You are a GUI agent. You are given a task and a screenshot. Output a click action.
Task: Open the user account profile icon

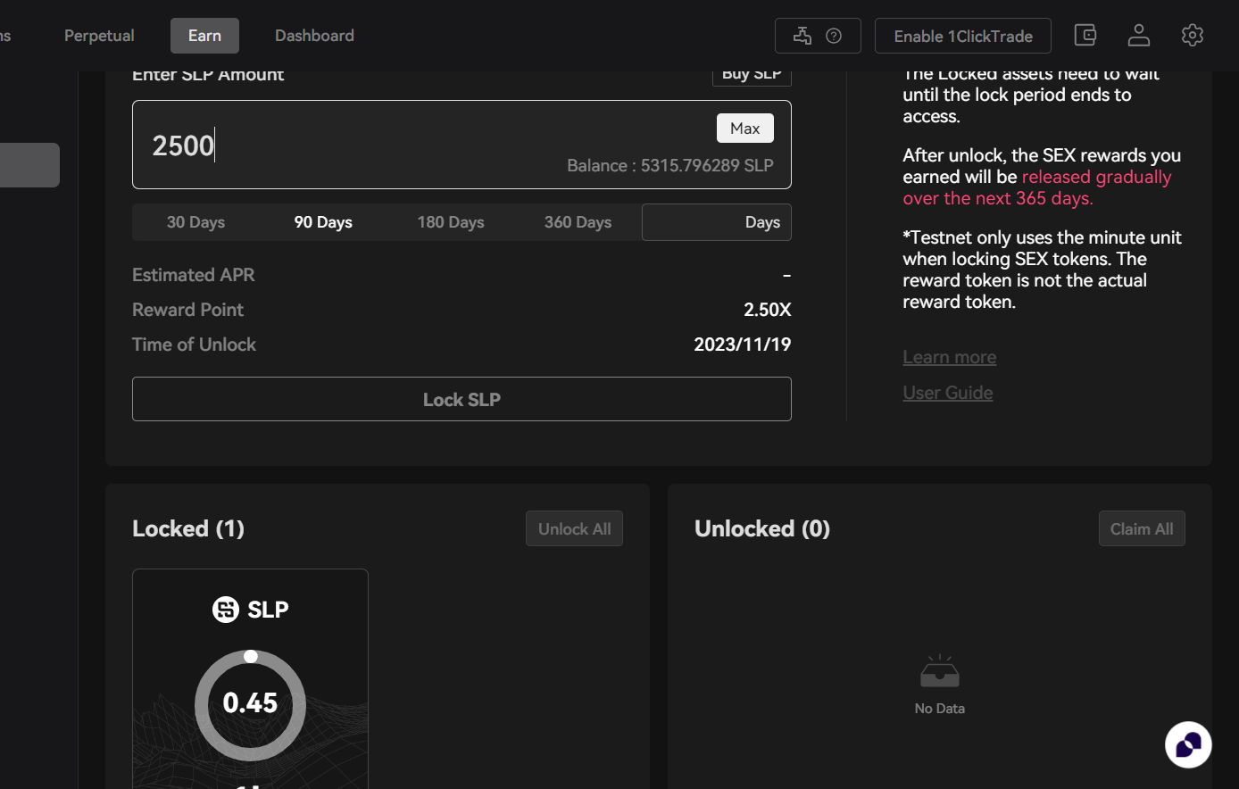[1138, 36]
